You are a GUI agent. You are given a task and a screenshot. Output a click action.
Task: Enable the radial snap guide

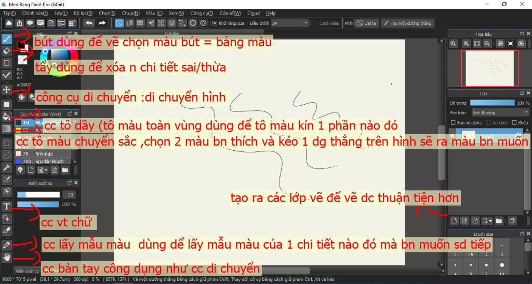click(161, 23)
